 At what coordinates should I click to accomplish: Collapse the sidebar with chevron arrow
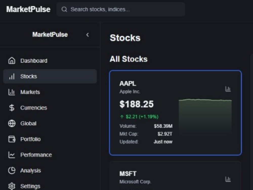click(x=88, y=35)
